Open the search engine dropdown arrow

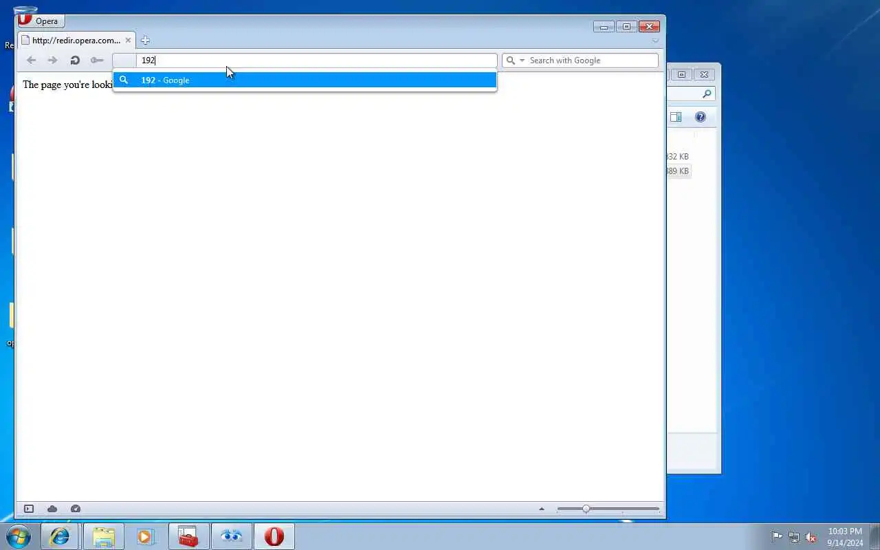coord(522,60)
